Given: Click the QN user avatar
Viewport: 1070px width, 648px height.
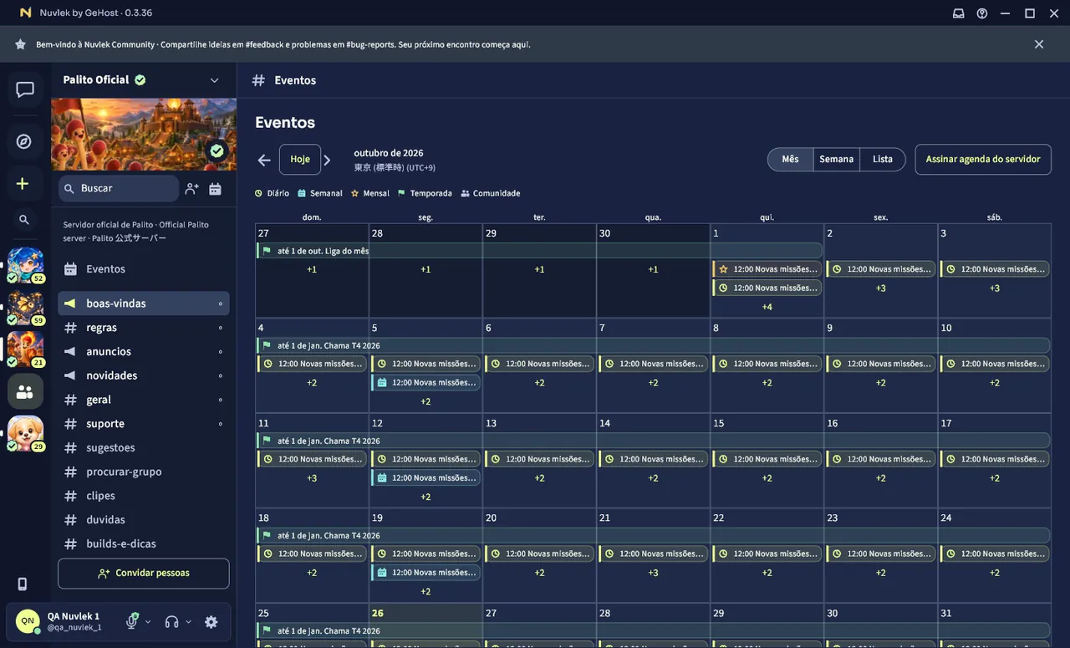Looking at the screenshot, I should (28, 621).
